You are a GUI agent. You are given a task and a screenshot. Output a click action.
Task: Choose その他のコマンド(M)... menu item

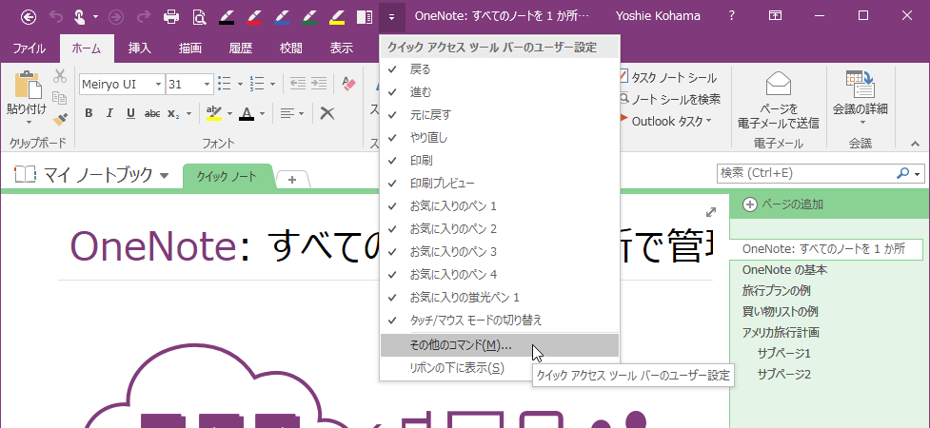(500, 345)
